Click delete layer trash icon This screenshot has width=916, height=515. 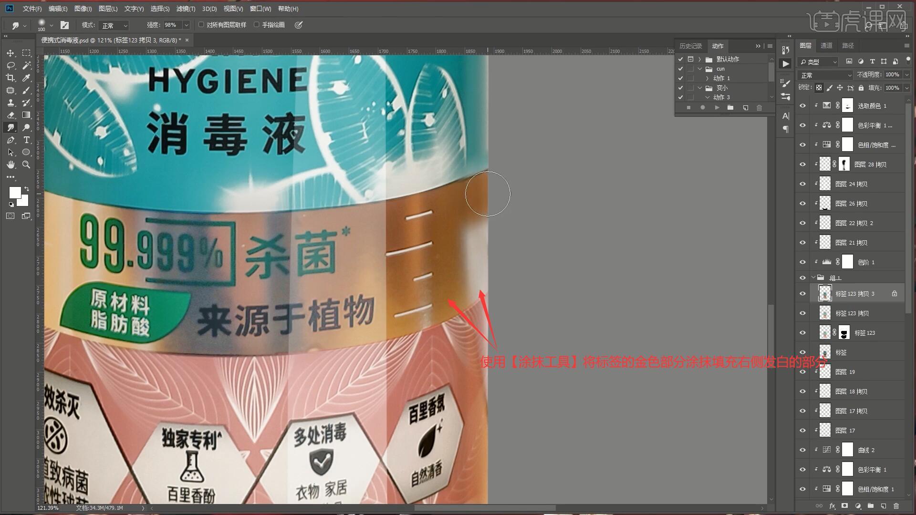pos(896,506)
